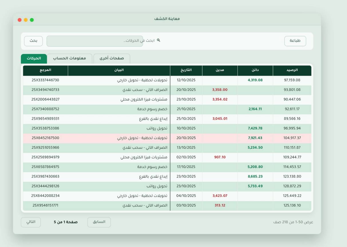This screenshot has height=247, width=347.
Task: Click the طباعة print button
Action: click(295, 41)
